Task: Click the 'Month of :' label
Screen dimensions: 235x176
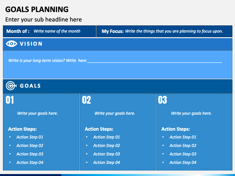Action: coord(18,31)
